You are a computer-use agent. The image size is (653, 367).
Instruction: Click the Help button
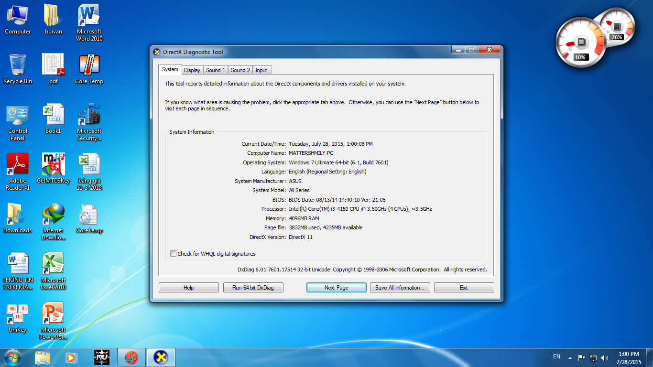pos(189,288)
